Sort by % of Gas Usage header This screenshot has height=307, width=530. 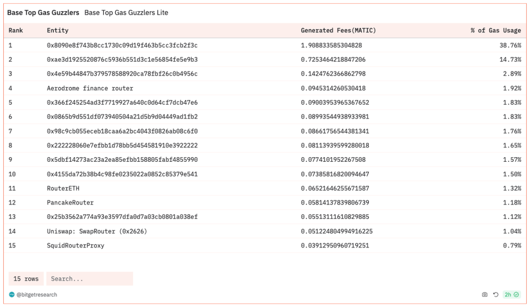tap(495, 30)
